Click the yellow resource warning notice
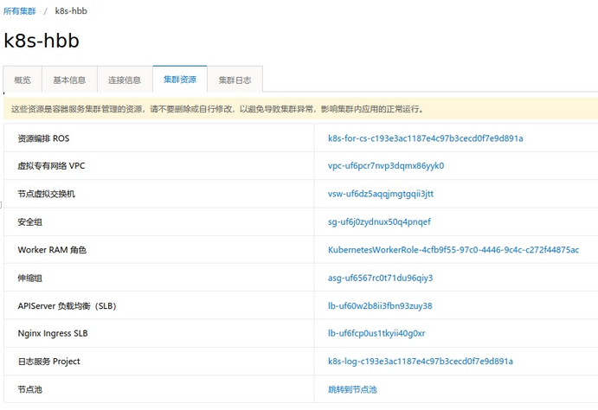 coord(300,109)
